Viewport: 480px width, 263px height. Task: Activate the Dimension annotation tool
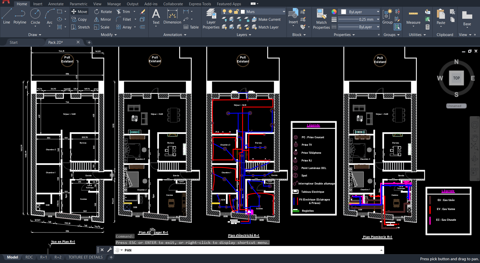click(x=172, y=16)
